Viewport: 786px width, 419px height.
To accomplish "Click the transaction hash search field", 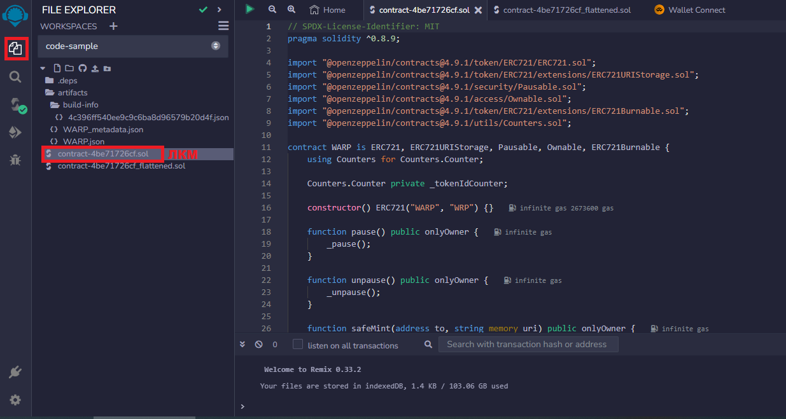I will 528,345.
